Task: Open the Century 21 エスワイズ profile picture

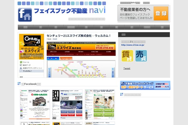Action: point(31,47)
